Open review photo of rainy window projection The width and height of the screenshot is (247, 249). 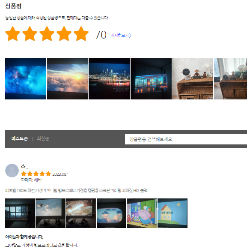[x=20, y=213]
